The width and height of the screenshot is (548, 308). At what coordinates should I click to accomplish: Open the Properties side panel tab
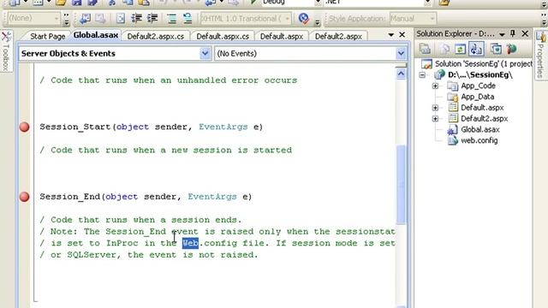point(540,55)
